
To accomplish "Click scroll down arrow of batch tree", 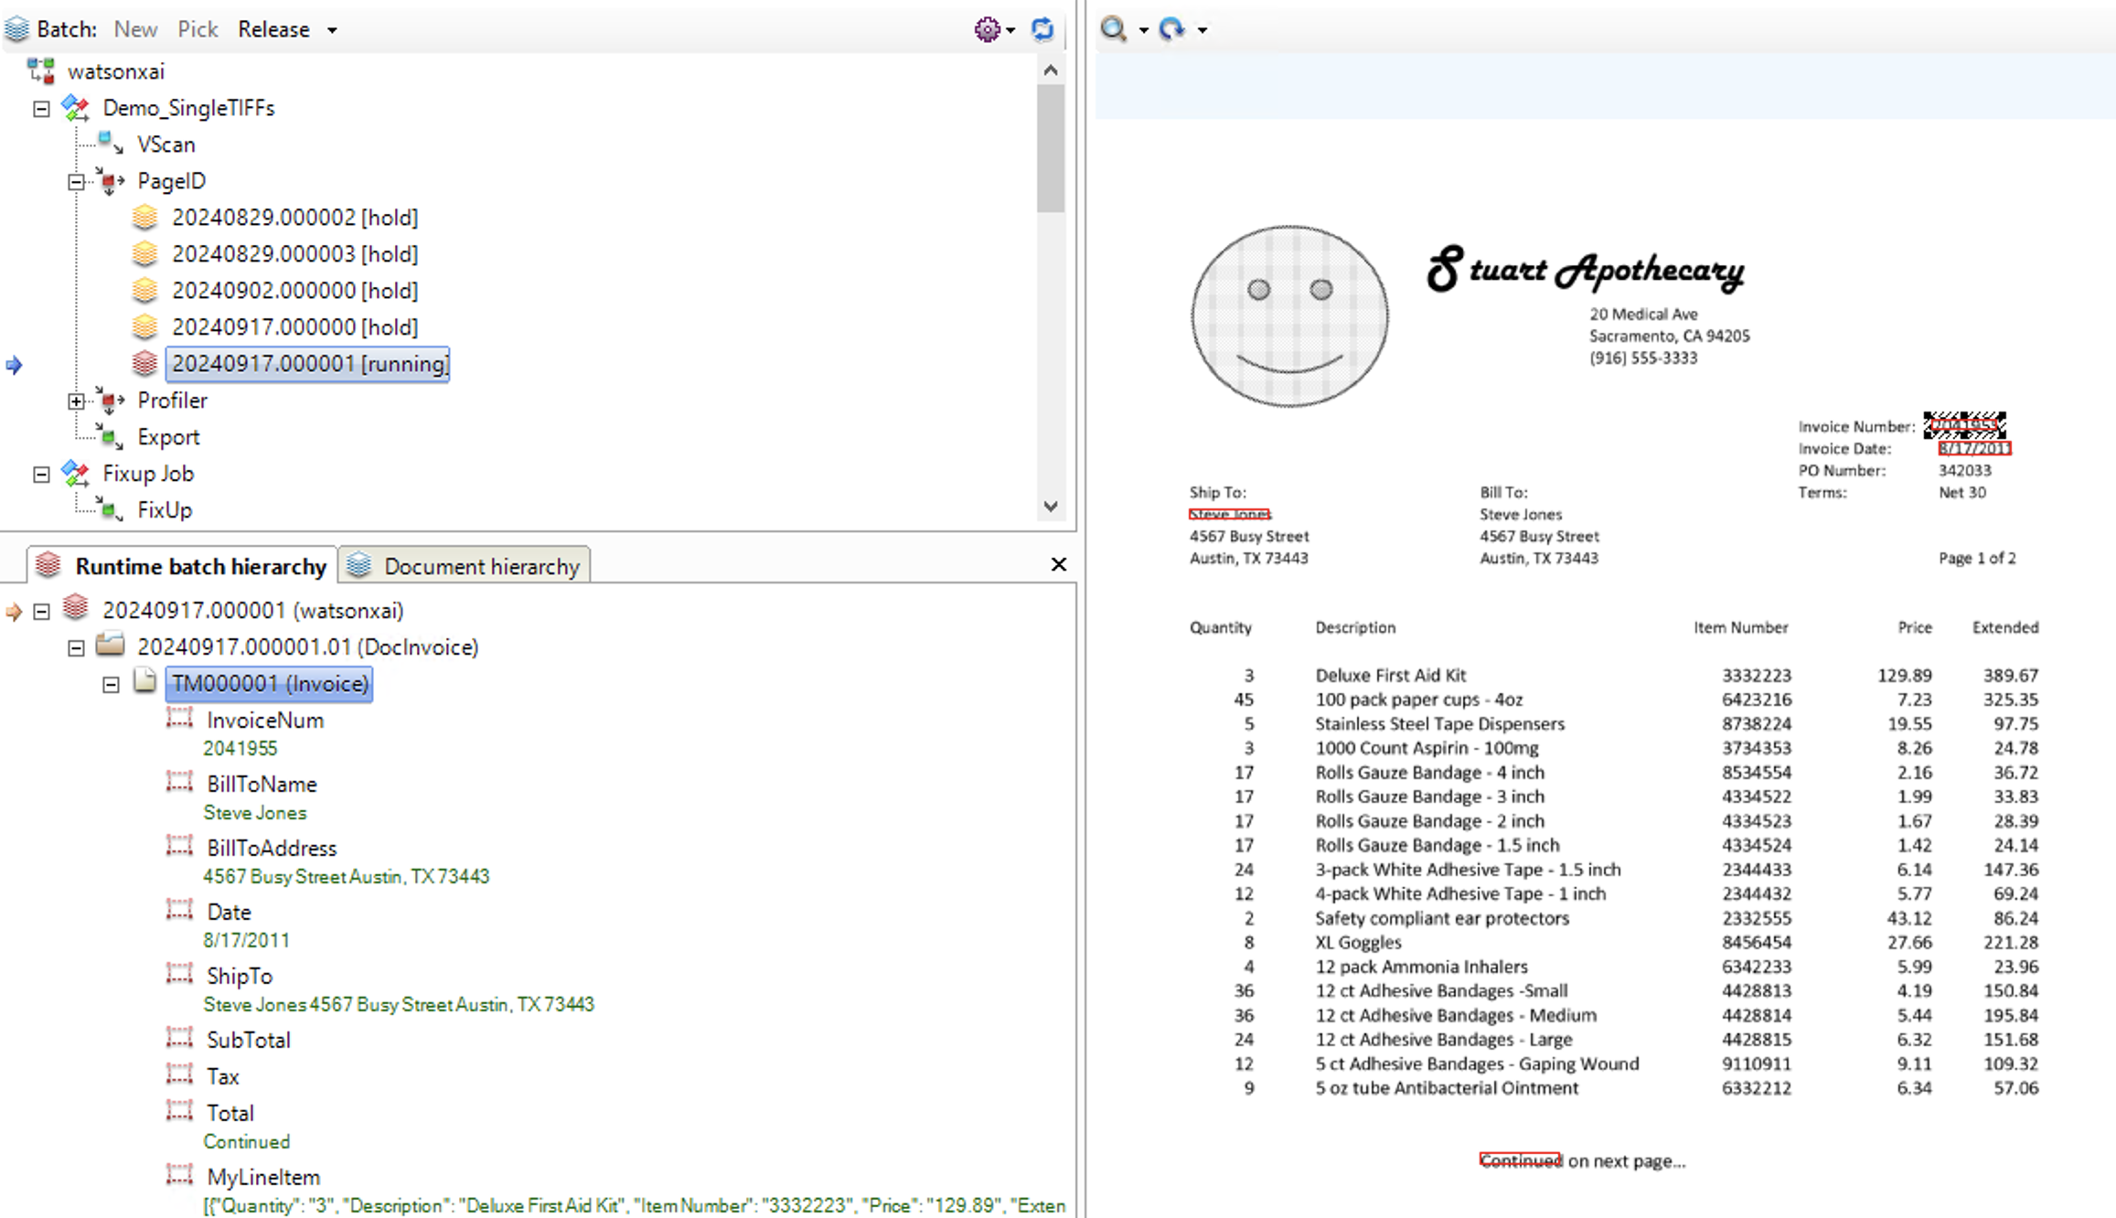I will tap(1051, 507).
